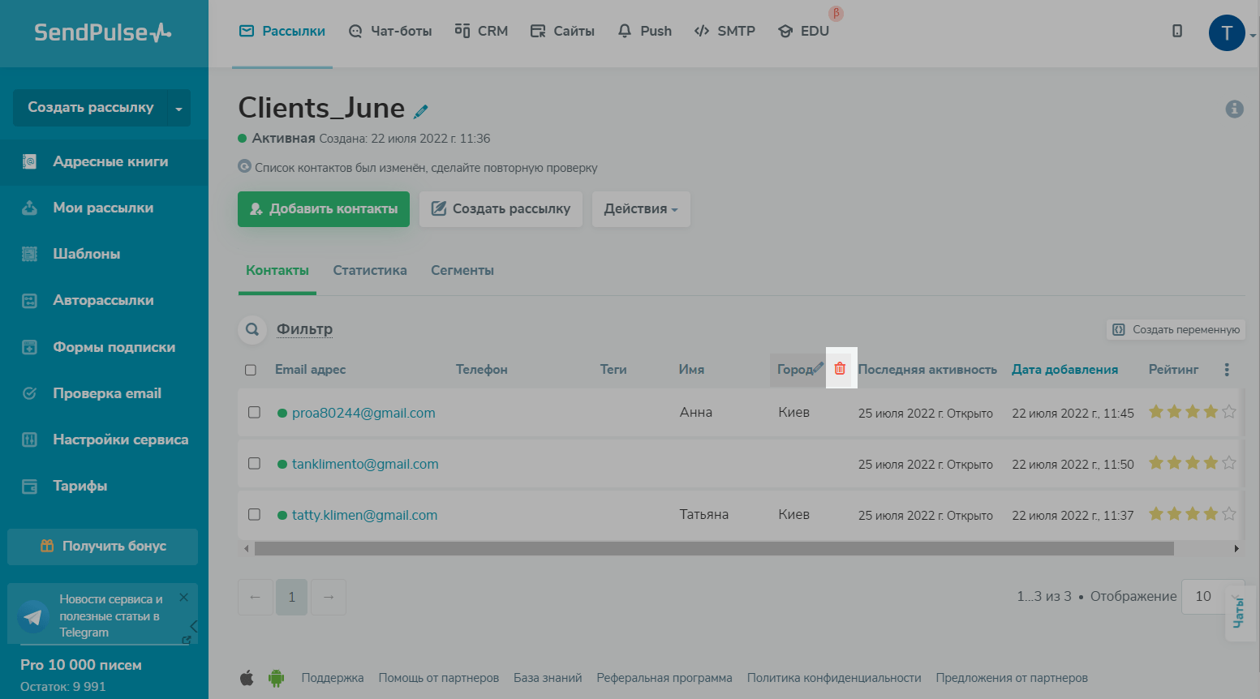Open the mobile device icon in header
Image resolution: width=1260 pixels, height=699 pixels.
(1177, 31)
